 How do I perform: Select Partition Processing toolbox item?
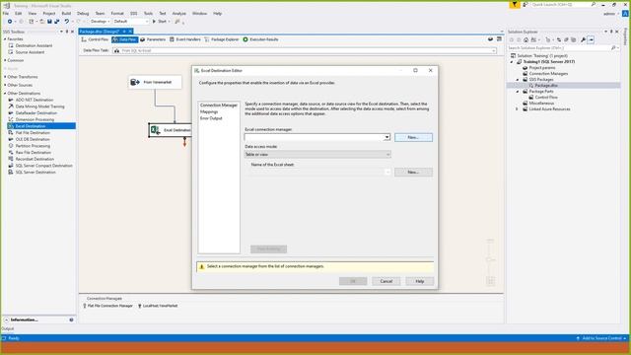tap(33, 146)
